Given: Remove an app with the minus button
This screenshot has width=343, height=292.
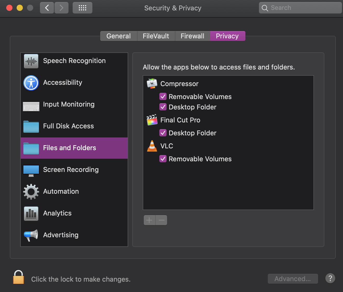Looking at the screenshot, I should 161,220.
